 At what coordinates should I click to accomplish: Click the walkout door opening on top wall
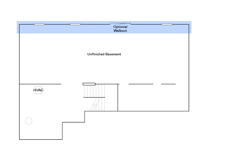tap(120, 24)
